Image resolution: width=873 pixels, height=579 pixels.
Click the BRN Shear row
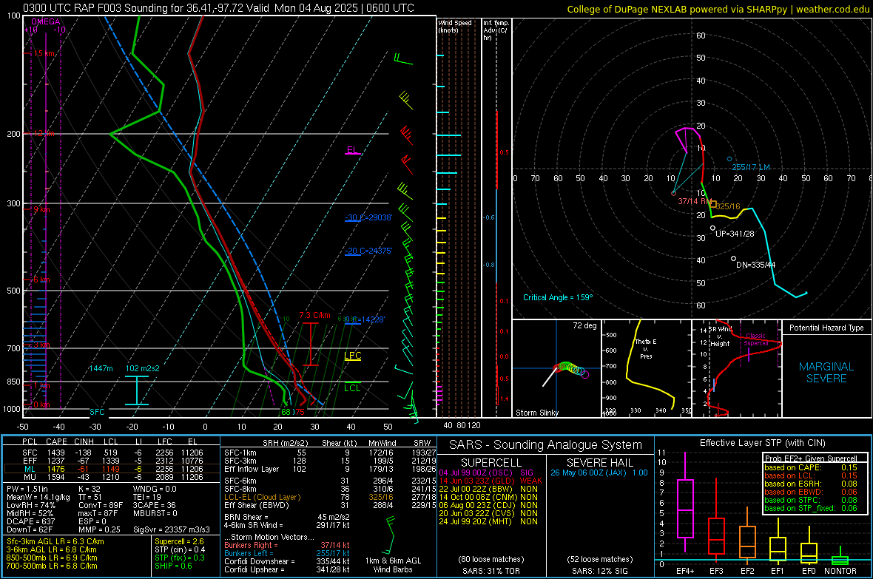(x=287, y=517)
